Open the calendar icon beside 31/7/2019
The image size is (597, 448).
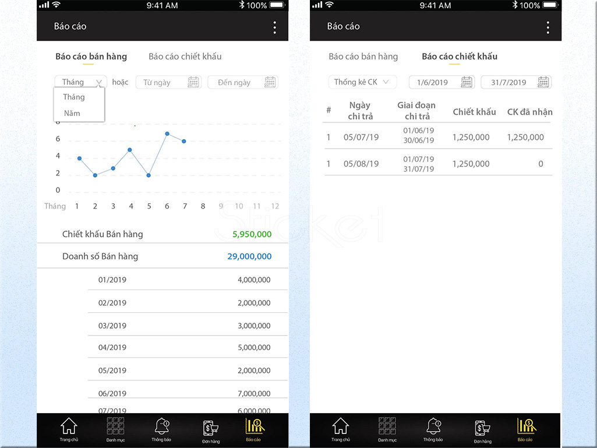pos(543,82)
